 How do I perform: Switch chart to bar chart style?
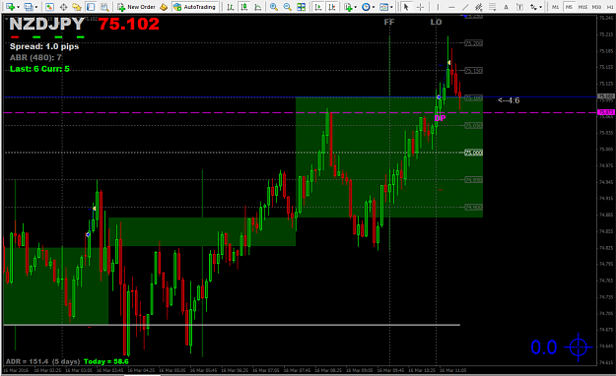click(231, 7)
